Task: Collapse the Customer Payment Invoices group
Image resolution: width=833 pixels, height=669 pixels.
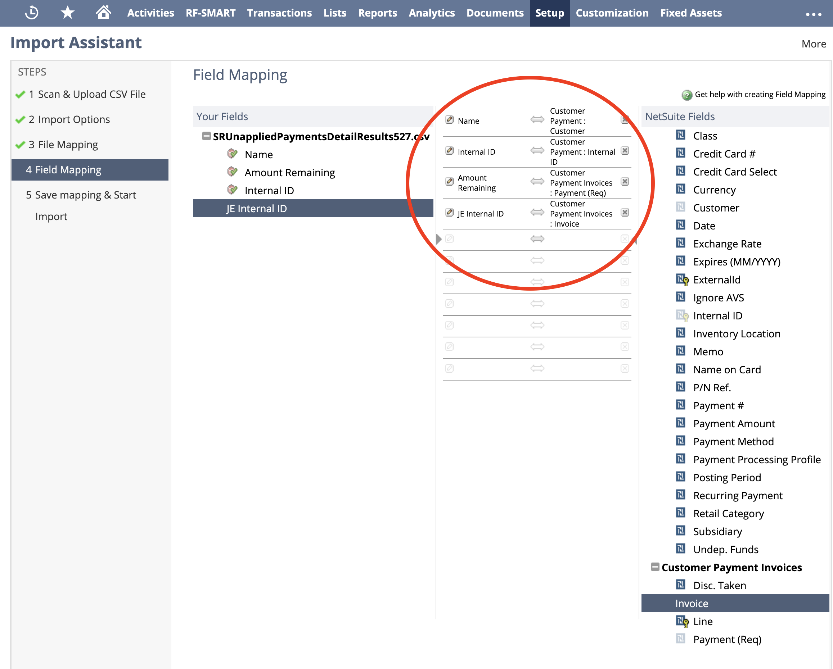Action: click(654, 567)
